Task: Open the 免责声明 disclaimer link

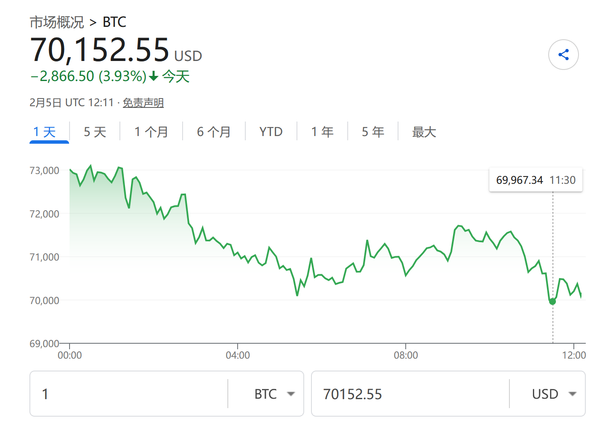Action: tap(143, 103)
